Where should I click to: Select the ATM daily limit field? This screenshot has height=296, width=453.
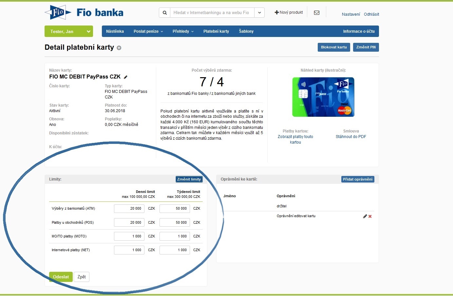[x=129, y=209]
